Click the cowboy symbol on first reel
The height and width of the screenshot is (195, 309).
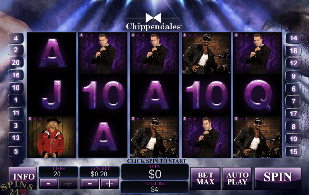coord(52,137)
